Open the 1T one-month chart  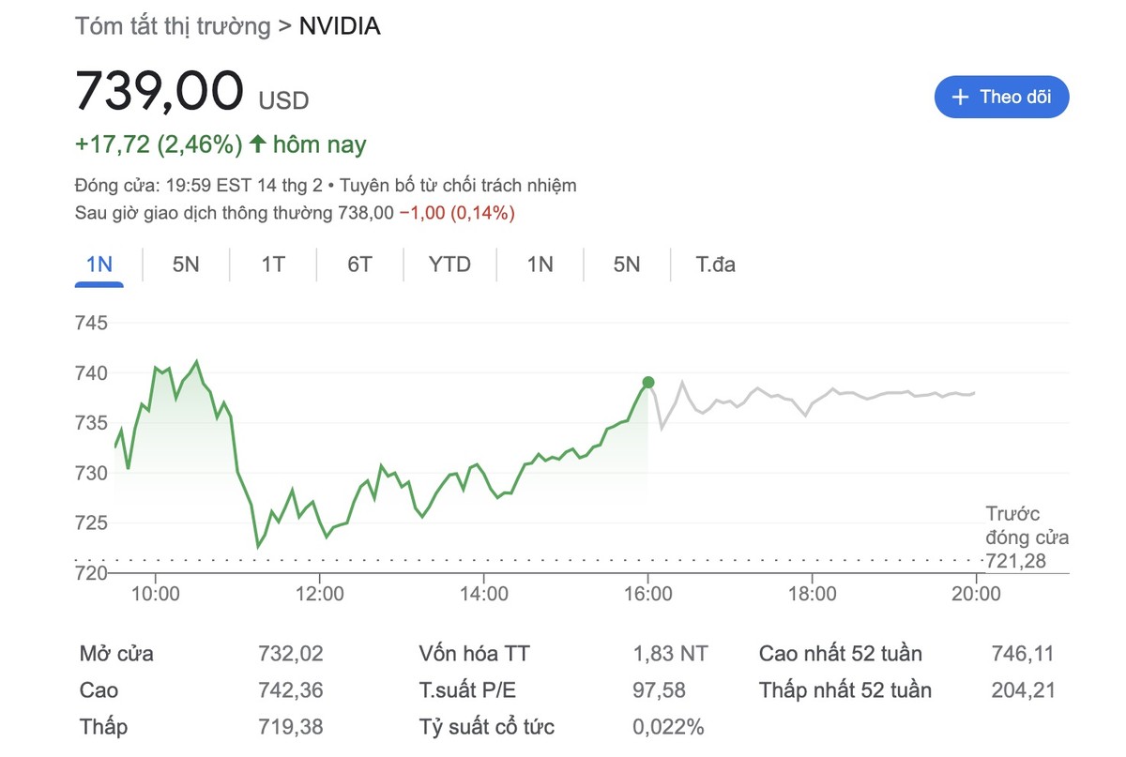(271, 265)
